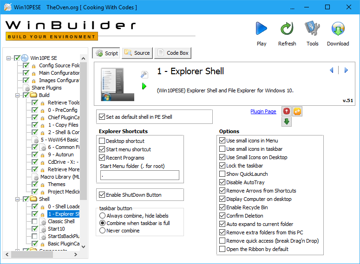Enable the Desktop shortcut checkbox
The image size is (360, 264).
tap(102, 141)
